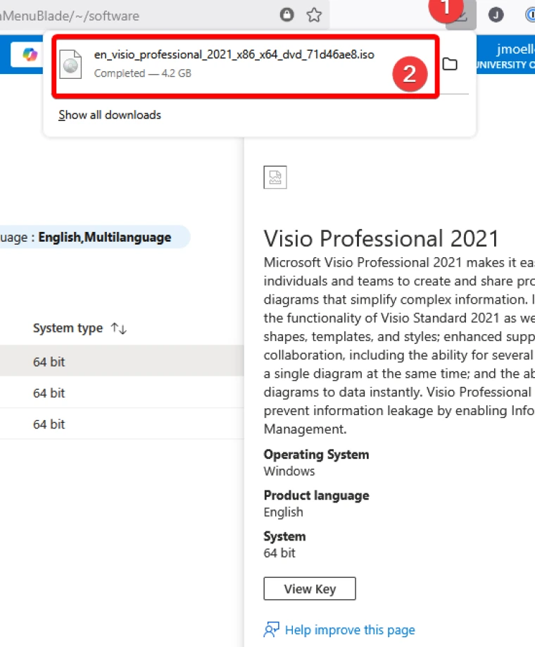The height and width of the screenshot is (647, 535).
Task: Bookmark this page with the star icon
Action: (x=314, y=15)
